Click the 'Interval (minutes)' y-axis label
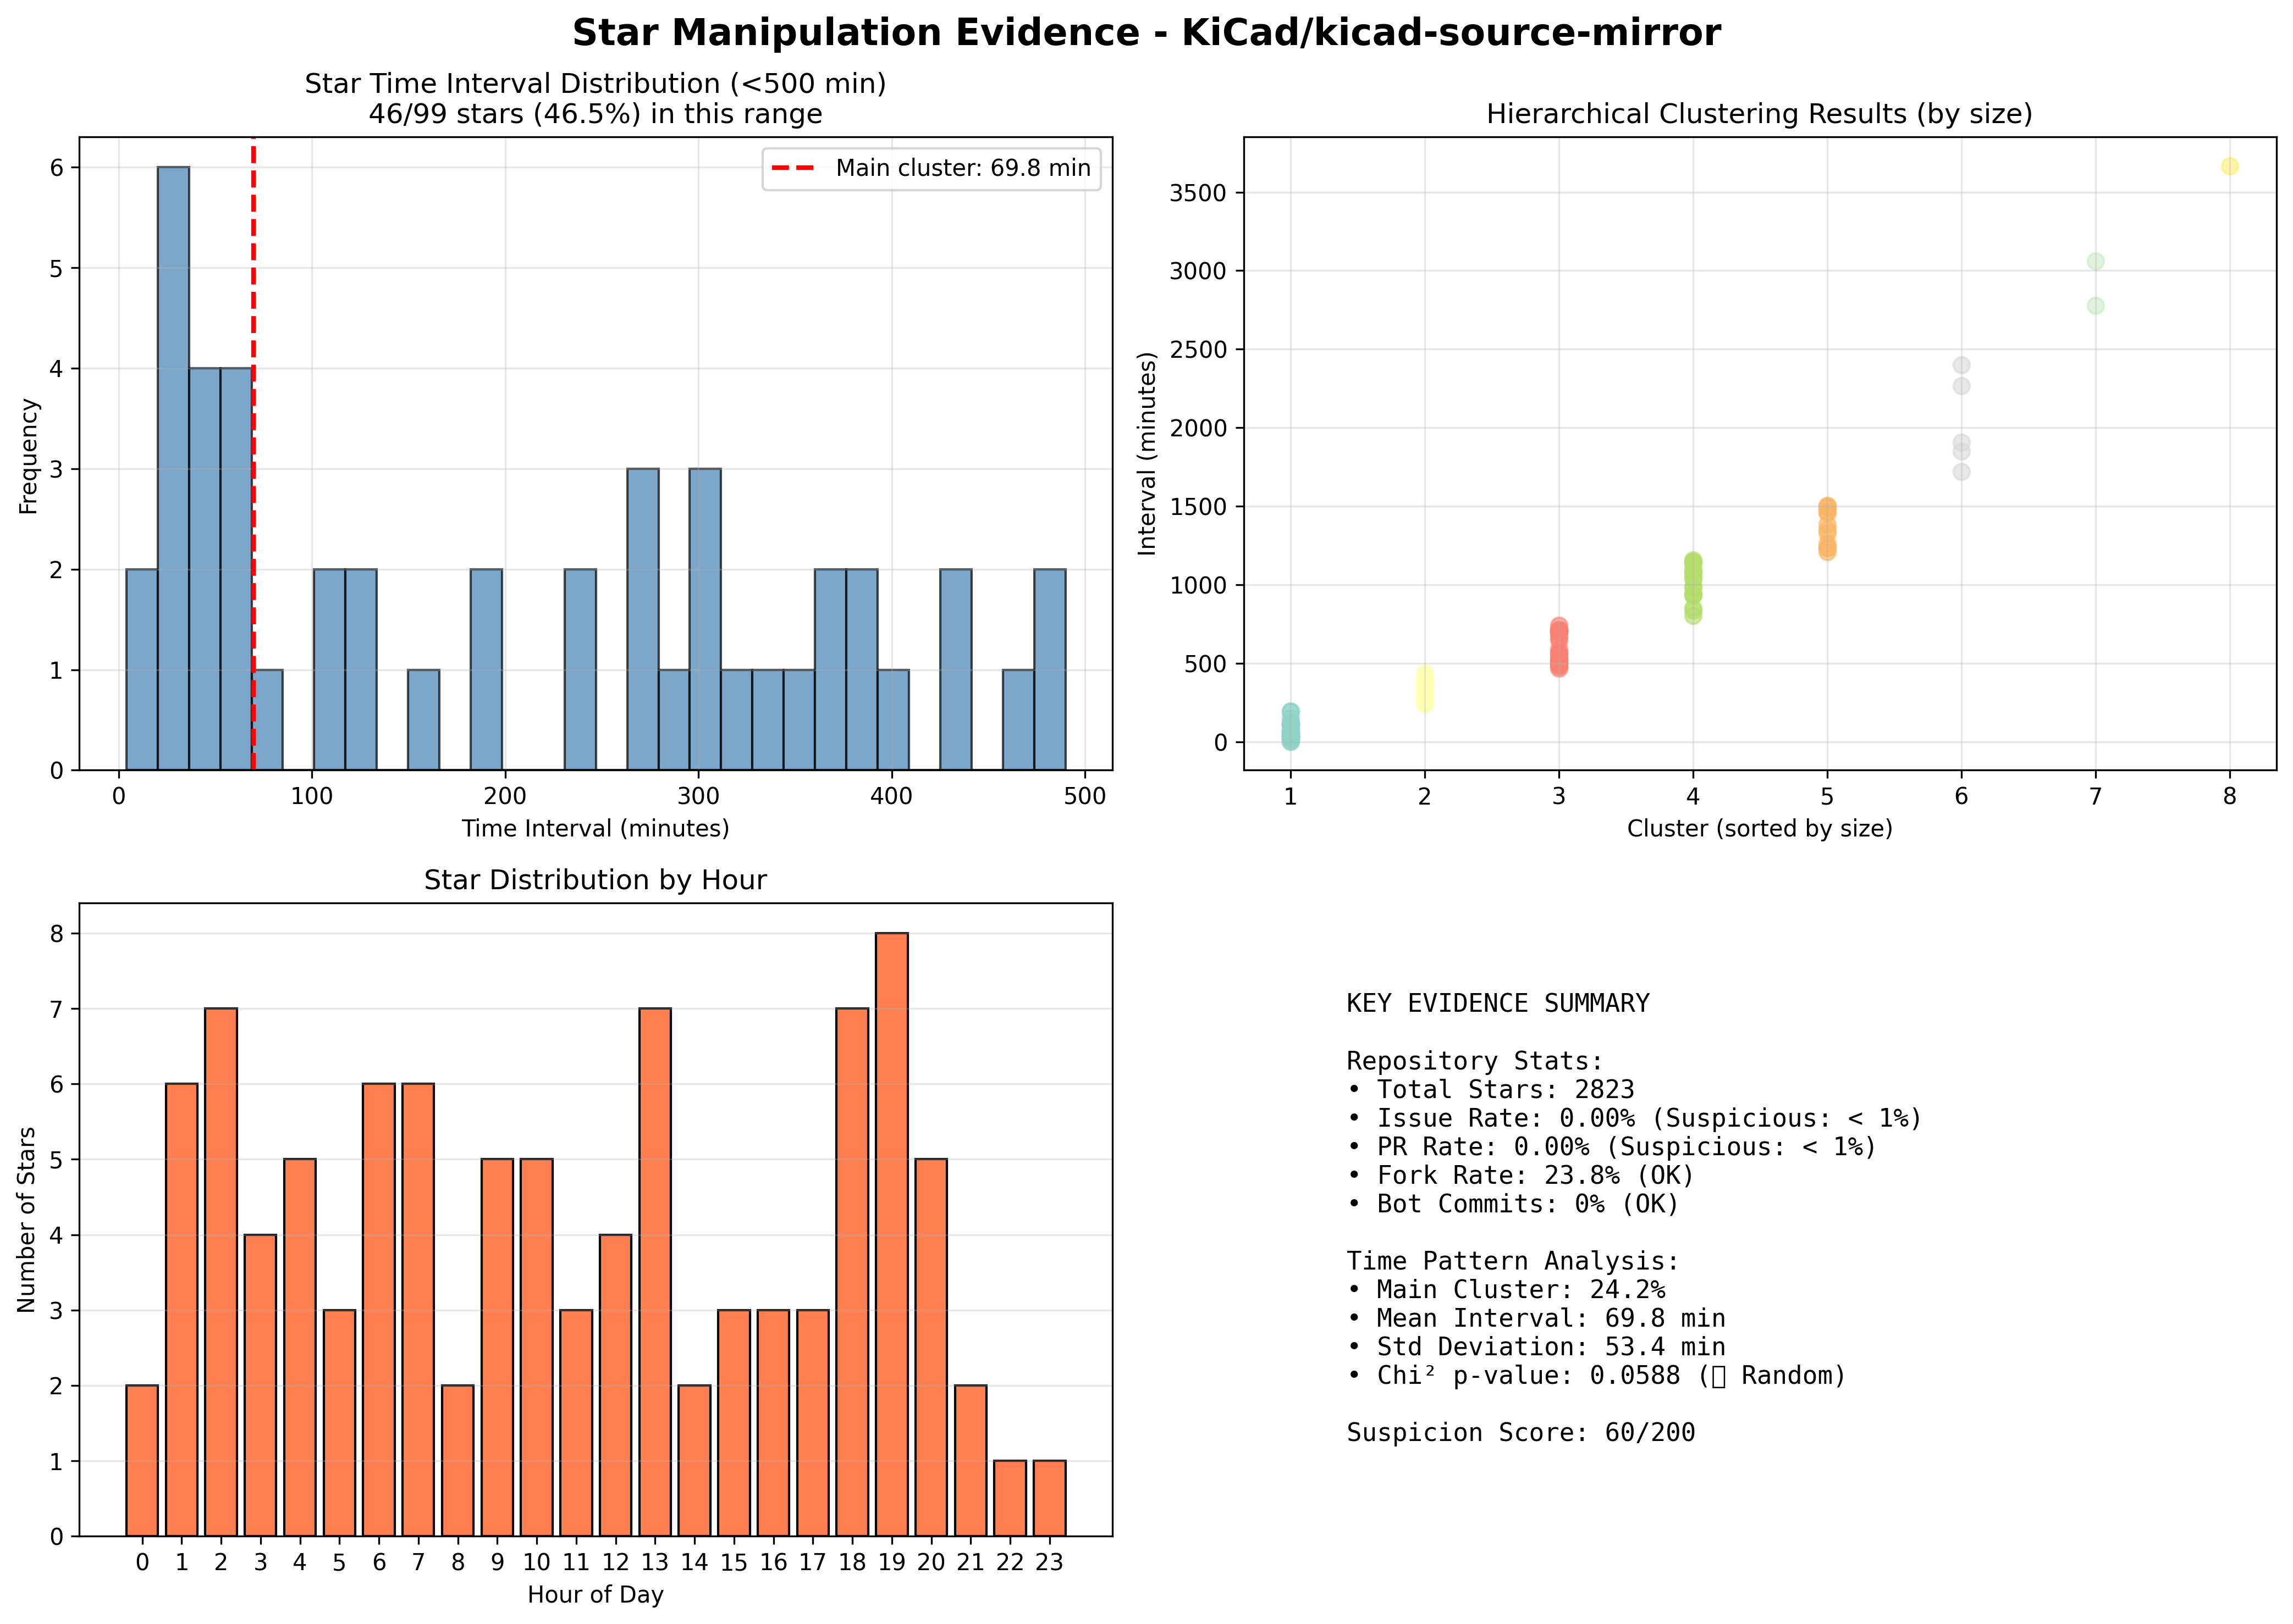This screenshot has height=1624, width=2293. coord(1148,453)
